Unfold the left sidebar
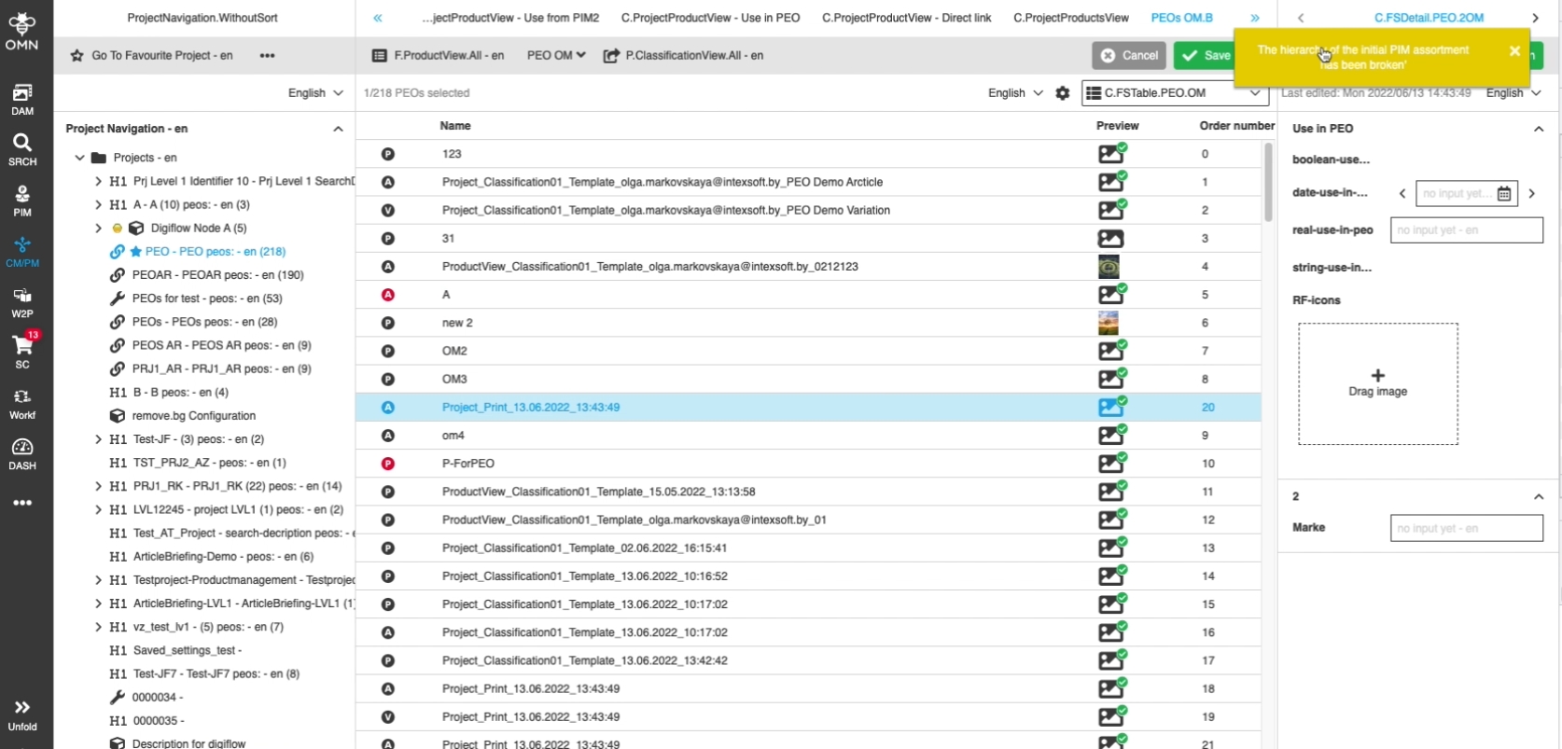The image size is (1562, 749). point(22,714)
